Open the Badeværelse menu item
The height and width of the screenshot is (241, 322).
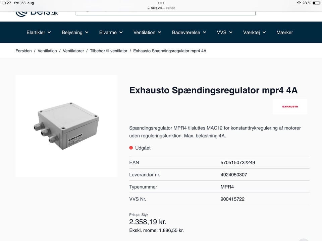[x=186, y=32]
